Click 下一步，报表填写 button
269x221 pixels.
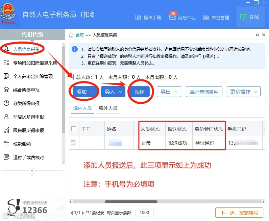coord(239,213)
